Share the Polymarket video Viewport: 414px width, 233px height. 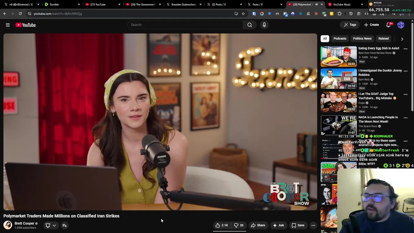[x=258, y=225]
